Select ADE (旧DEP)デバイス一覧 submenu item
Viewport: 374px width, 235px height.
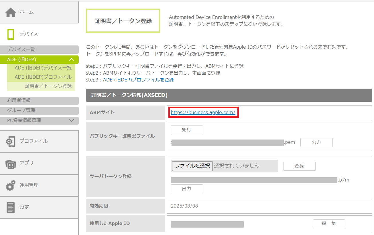43,68
